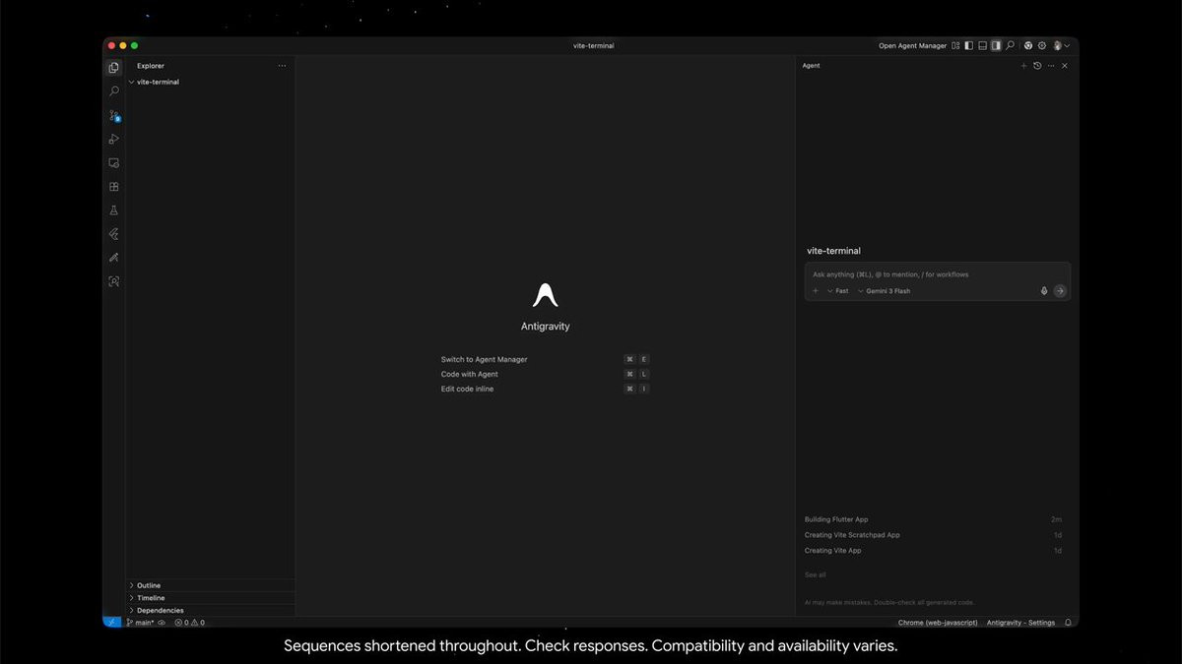Screen dimensions: 1182x664
Task: Open settings gear in title bar
Action: [x=1042, y=45]
